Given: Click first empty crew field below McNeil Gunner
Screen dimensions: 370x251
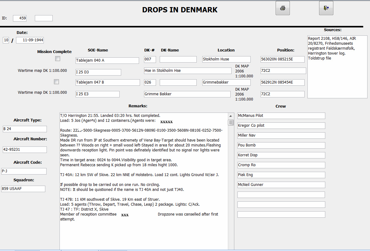Looking at the screenshot, I should (281, 195).
